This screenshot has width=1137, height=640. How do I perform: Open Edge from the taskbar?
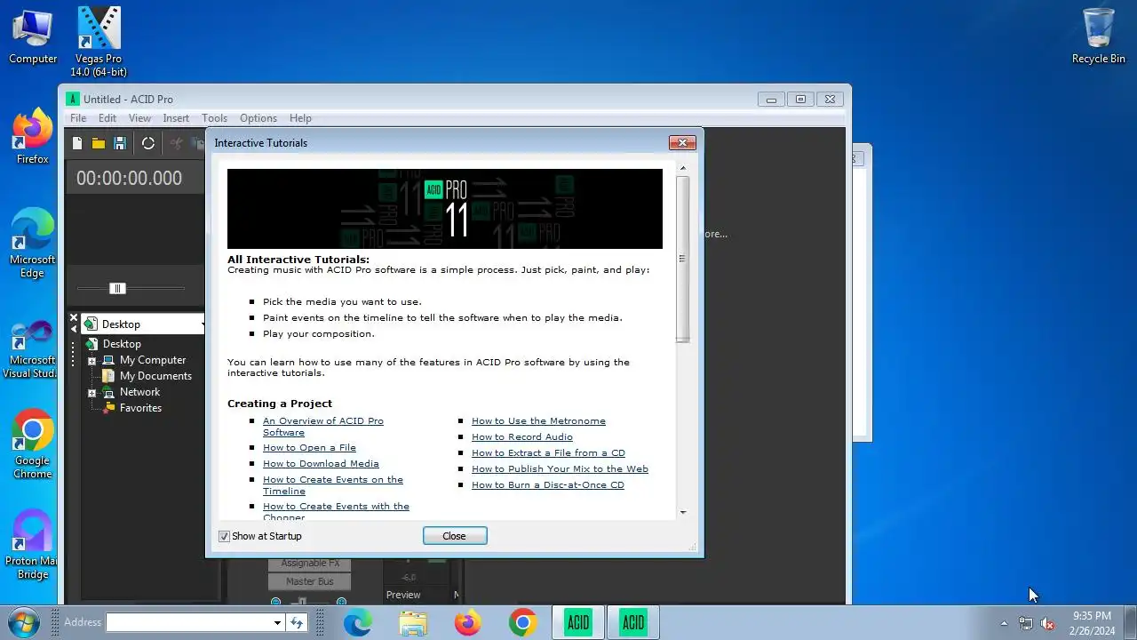[x=358, y=623]
